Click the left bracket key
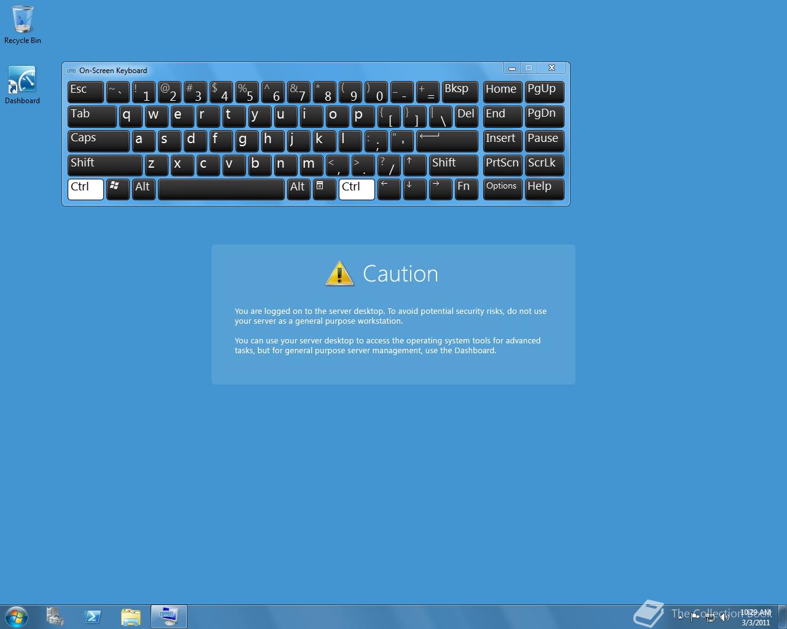Image resolution: width=787 pixels, height=629 pixels. click(x=389, y=116)
